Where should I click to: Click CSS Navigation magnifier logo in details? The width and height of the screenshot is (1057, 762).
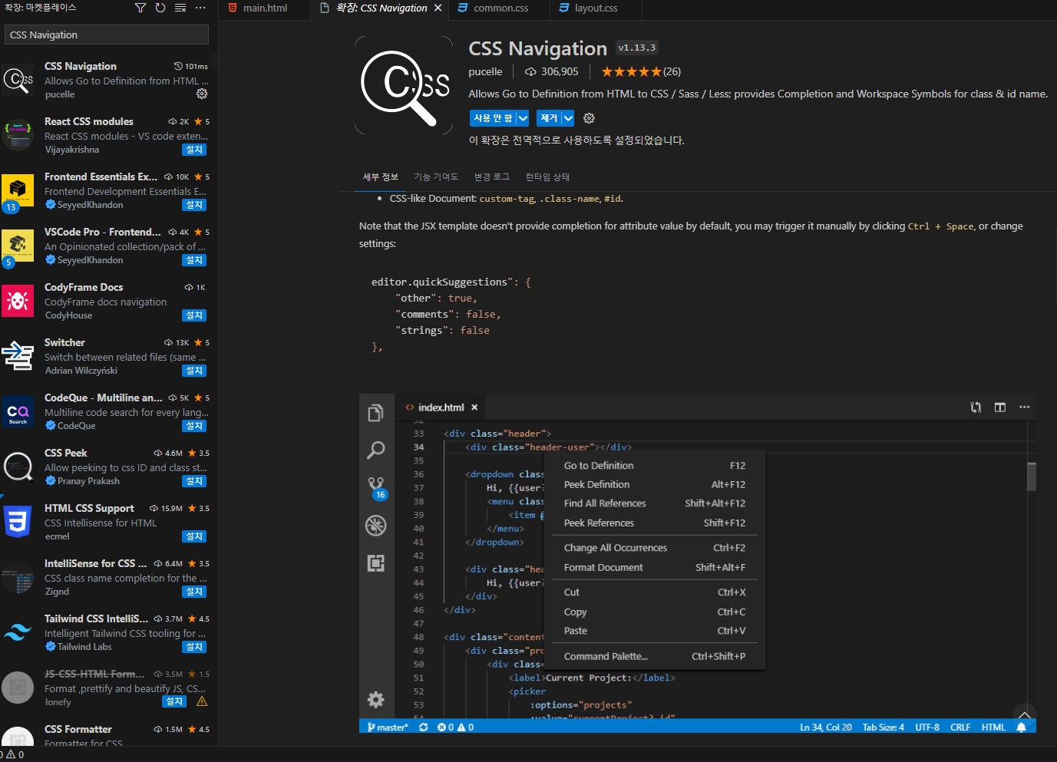pos(405,85)
